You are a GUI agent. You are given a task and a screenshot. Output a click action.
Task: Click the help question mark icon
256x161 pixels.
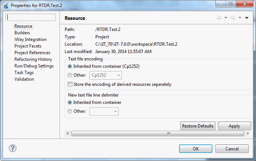click(x=13, y=148)
